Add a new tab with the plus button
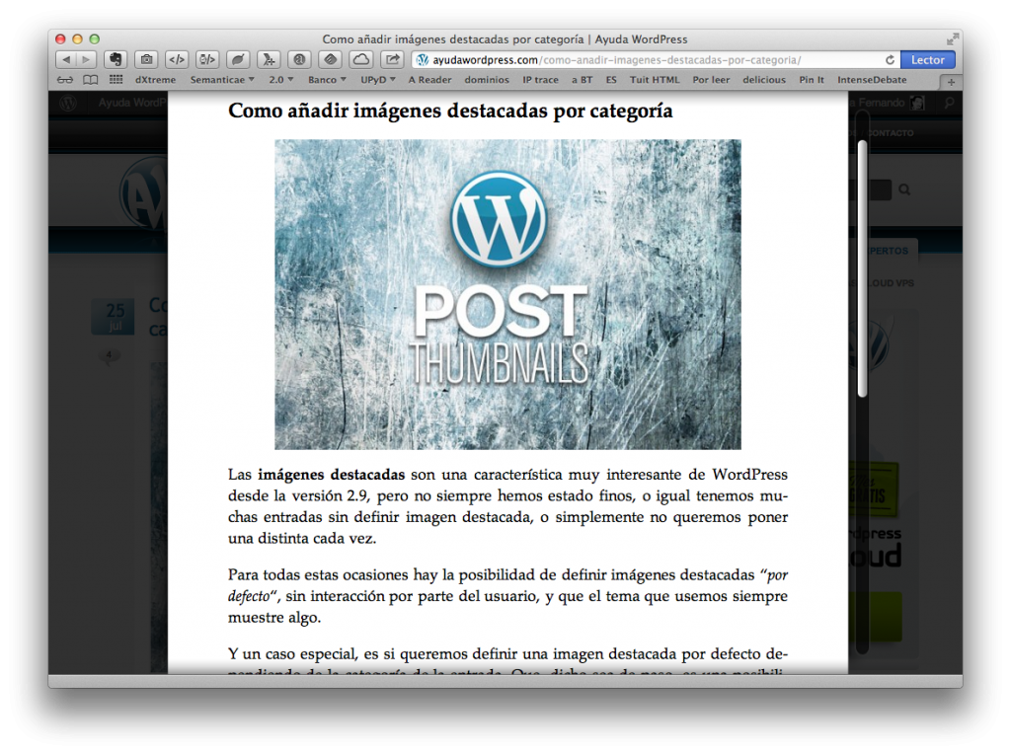 pyautogui.click(x=951, y=82)
